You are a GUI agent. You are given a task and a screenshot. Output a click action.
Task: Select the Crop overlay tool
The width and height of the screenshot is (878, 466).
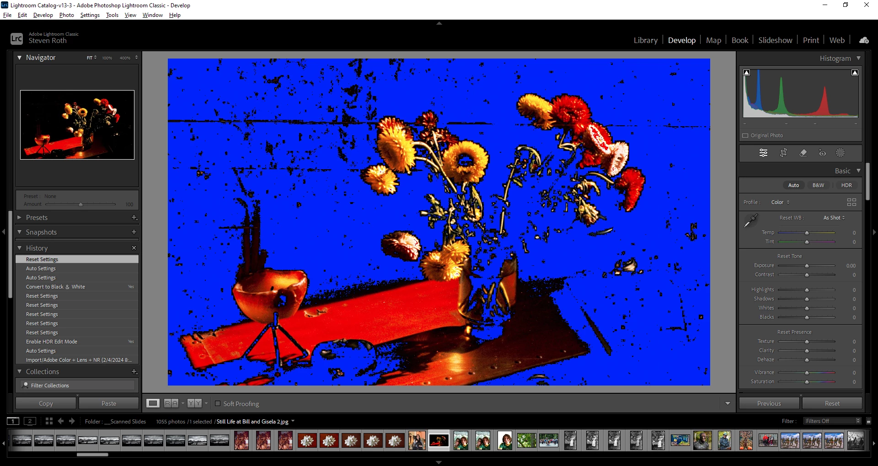point(783,153)
